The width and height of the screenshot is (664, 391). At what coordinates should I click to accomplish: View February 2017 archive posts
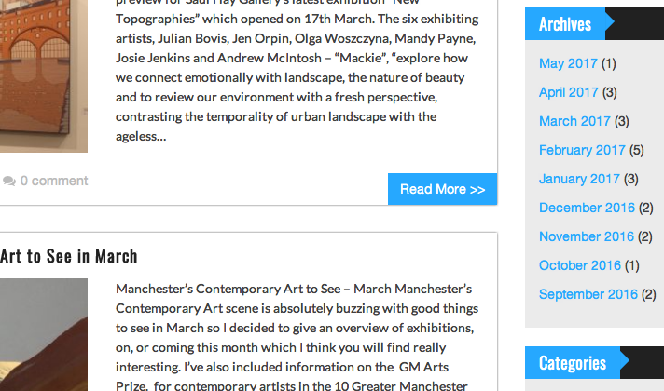coord(582,150)
